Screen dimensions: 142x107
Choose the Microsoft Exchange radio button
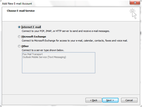click(19, 37)
